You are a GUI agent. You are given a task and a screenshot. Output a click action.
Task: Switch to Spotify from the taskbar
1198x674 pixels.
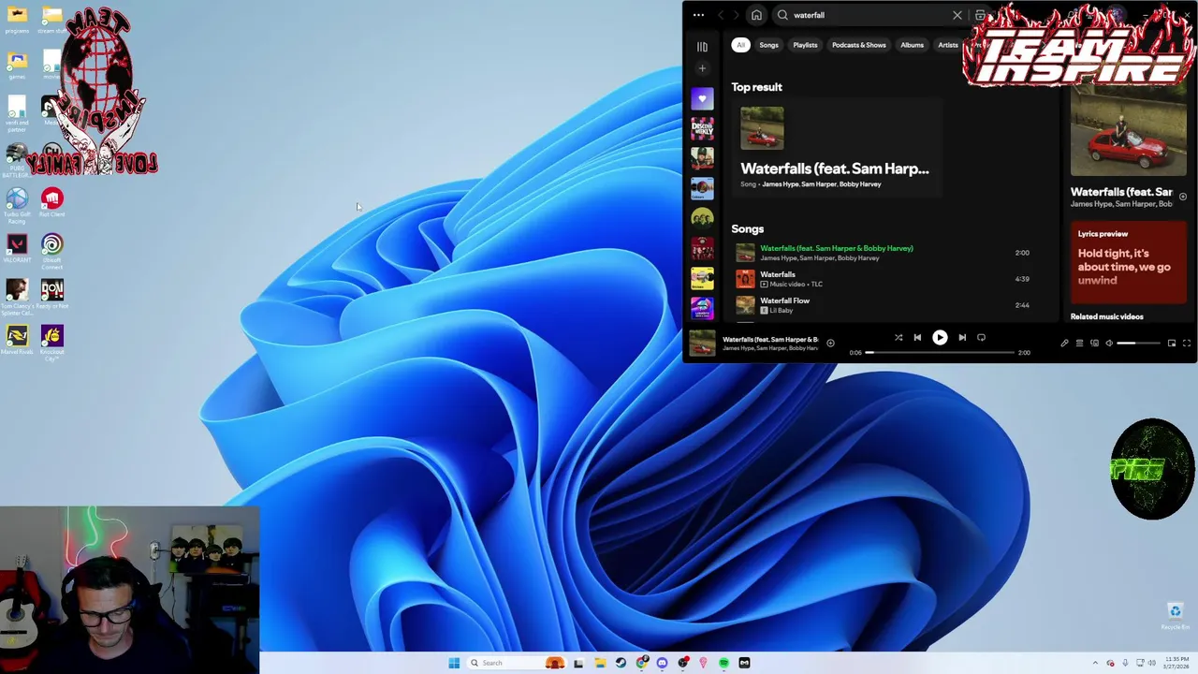[x=723, y=663]
